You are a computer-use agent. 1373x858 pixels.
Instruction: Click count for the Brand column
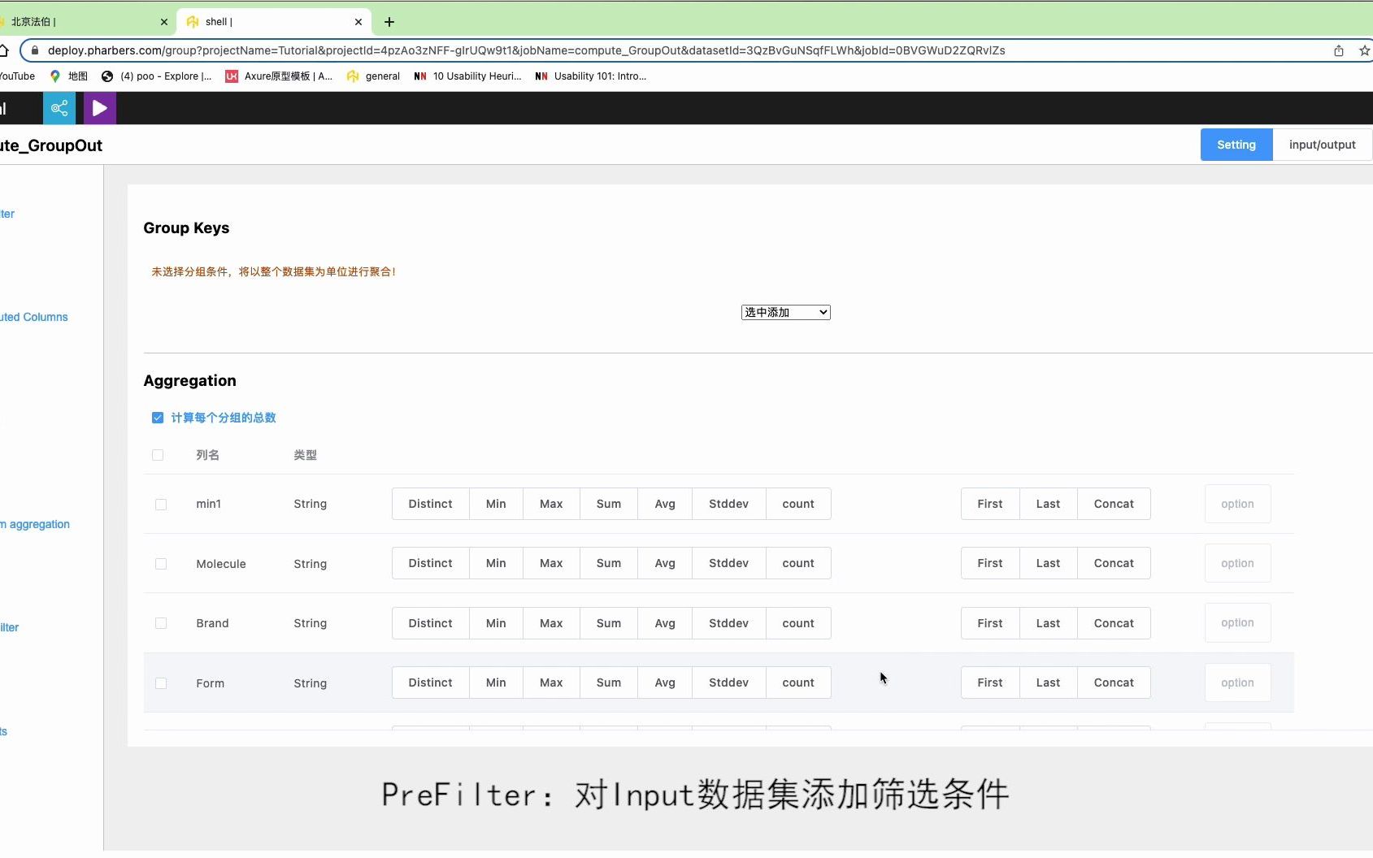tap(798, 623)
